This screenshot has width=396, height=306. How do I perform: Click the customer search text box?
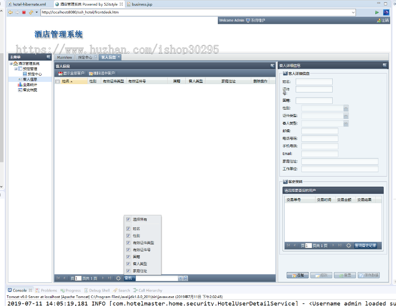point(157,278)
